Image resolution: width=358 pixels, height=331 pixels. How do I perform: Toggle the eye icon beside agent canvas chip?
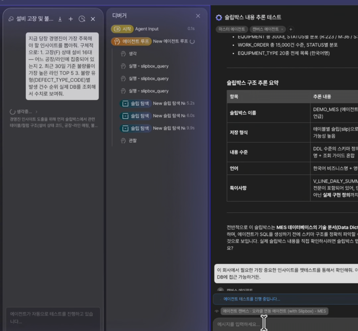point(217,311)
